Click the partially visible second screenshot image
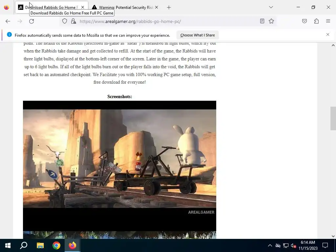336x252 pixels. pyautogui.click(x=119, y=235)
